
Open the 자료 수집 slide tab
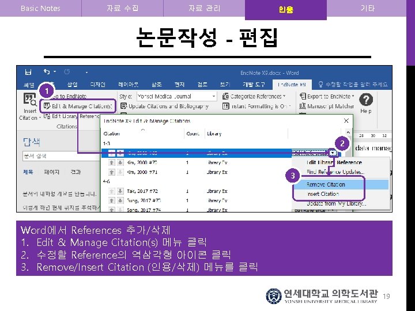click(x=122, y=8)
